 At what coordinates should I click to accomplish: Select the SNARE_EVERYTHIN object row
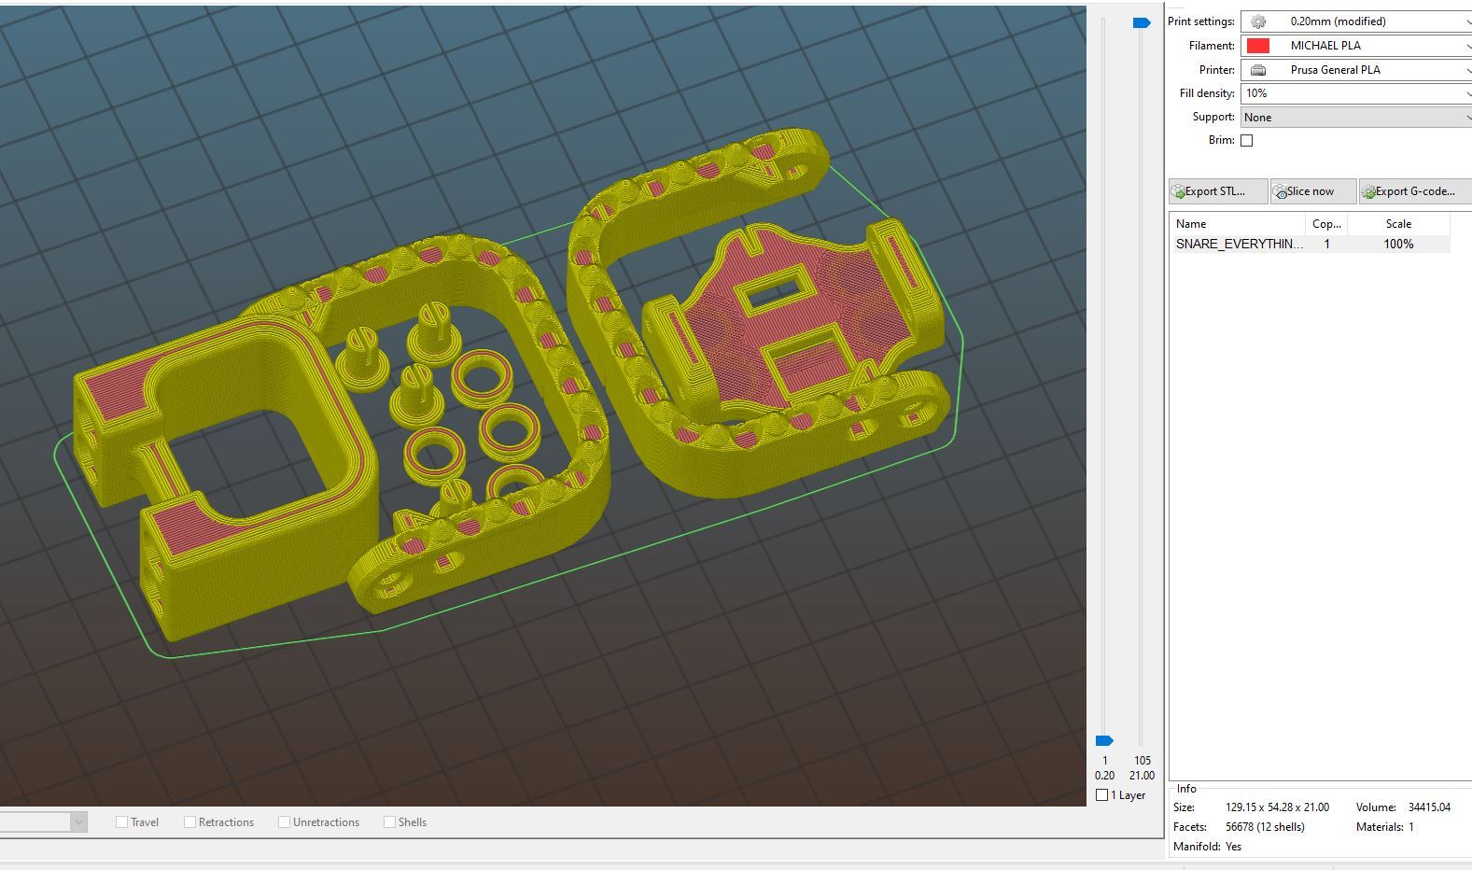coord(1310,244)
